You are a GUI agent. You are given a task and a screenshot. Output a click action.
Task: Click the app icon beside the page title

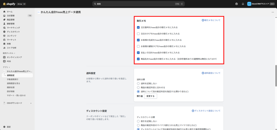tap(39, 12)
